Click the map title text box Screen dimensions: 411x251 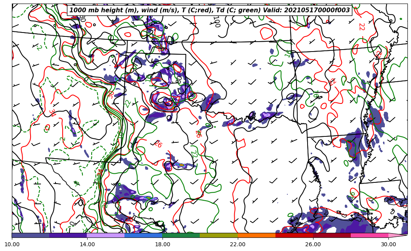(209, 10)
